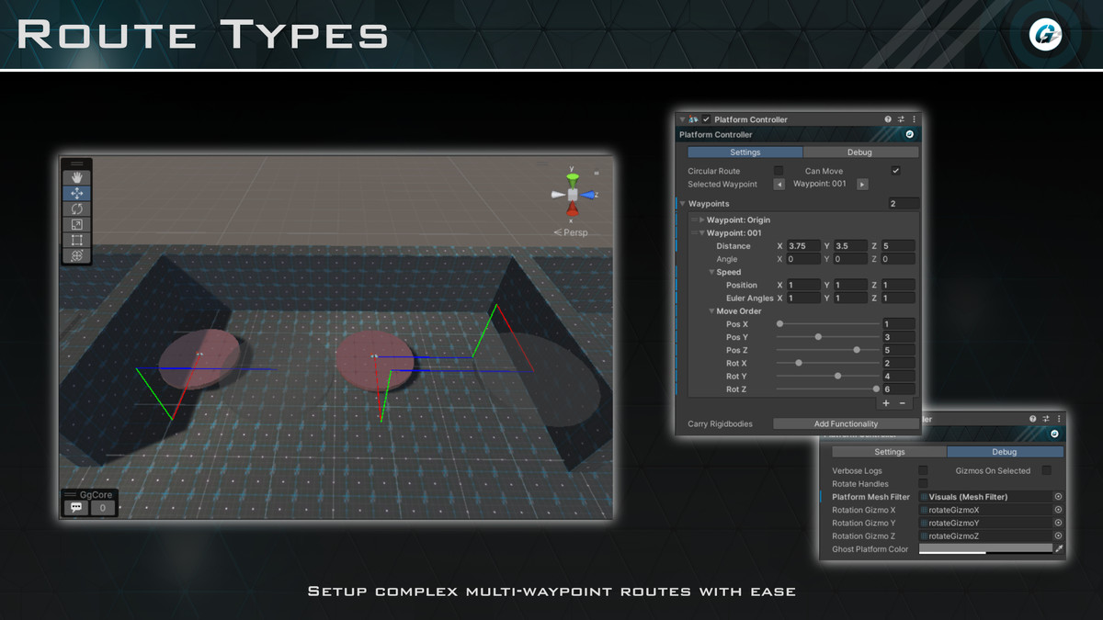Image resolution: width=1103 pixels, height=620 pixels.
Task: Select the Debug tab in the lower panel
Action: (x=1005, y=452)
